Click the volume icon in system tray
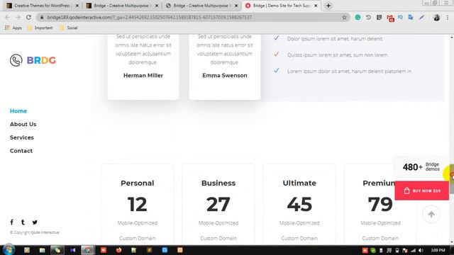This screenshot has width=454, height=255. tap(421, 250)
